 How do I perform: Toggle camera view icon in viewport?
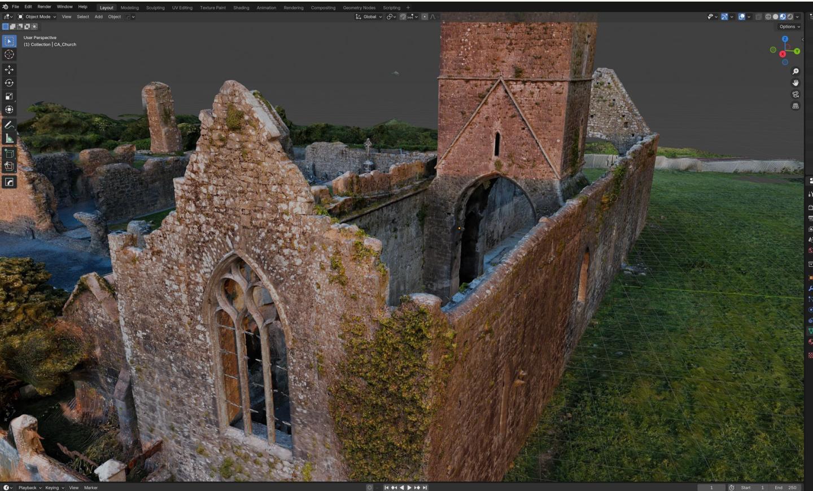[x=795, y=94]
